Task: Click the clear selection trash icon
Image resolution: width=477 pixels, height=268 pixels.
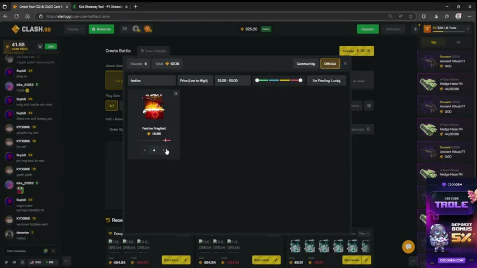Action: click(x=368, y=129)
